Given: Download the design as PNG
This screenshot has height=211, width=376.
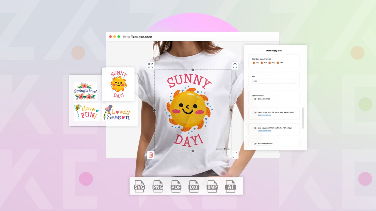Looking at the screenshot, I should tap(158, 186).
